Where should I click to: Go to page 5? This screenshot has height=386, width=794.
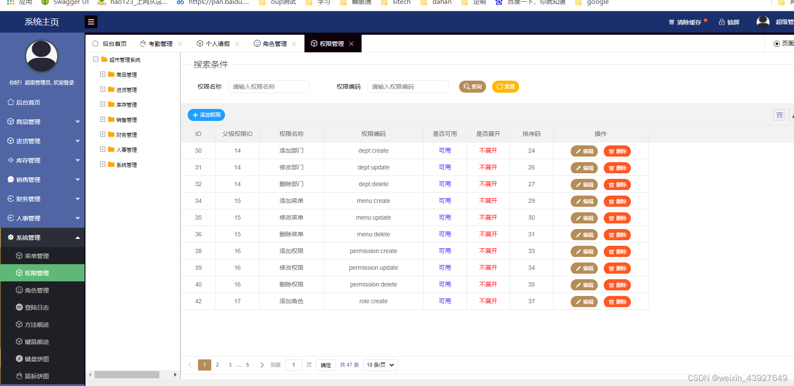(x=247, y=365)
